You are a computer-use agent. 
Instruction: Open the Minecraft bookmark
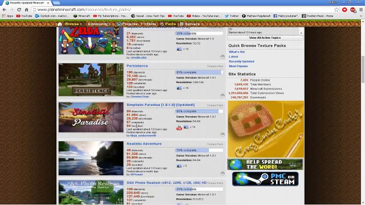pyautogui.click(x=82, y=16)
